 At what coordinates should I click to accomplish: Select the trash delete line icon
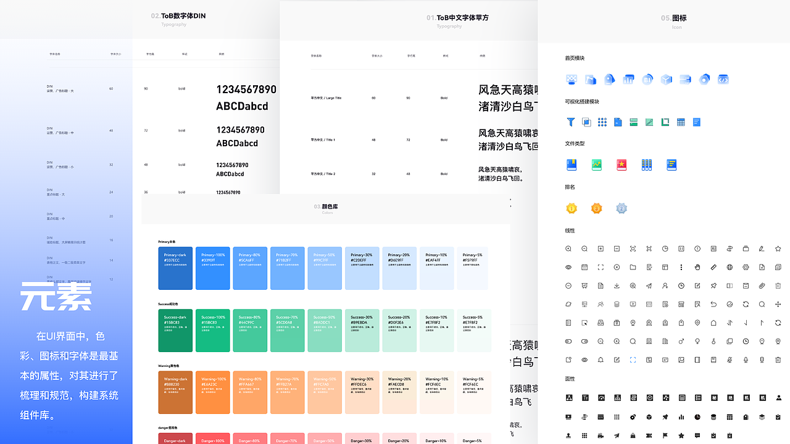point(778,286)
